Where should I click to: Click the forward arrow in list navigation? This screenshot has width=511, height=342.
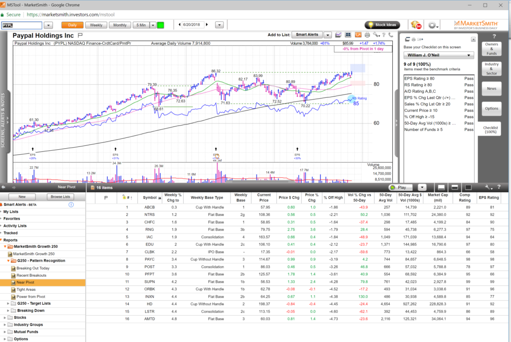click(14, 187)
